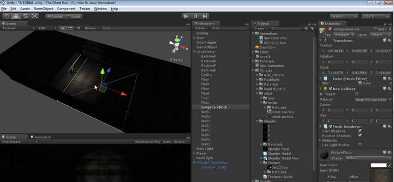Collapse the LevelDesign hierarchy item
The width and height of the screenshot is (394, 182).
[194, 52]
